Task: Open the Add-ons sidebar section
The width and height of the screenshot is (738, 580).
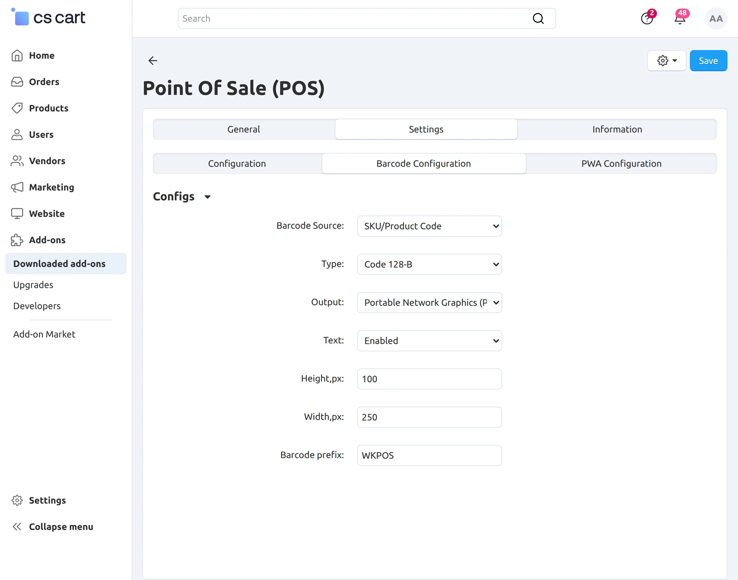Action: click(x=47, y=240)
